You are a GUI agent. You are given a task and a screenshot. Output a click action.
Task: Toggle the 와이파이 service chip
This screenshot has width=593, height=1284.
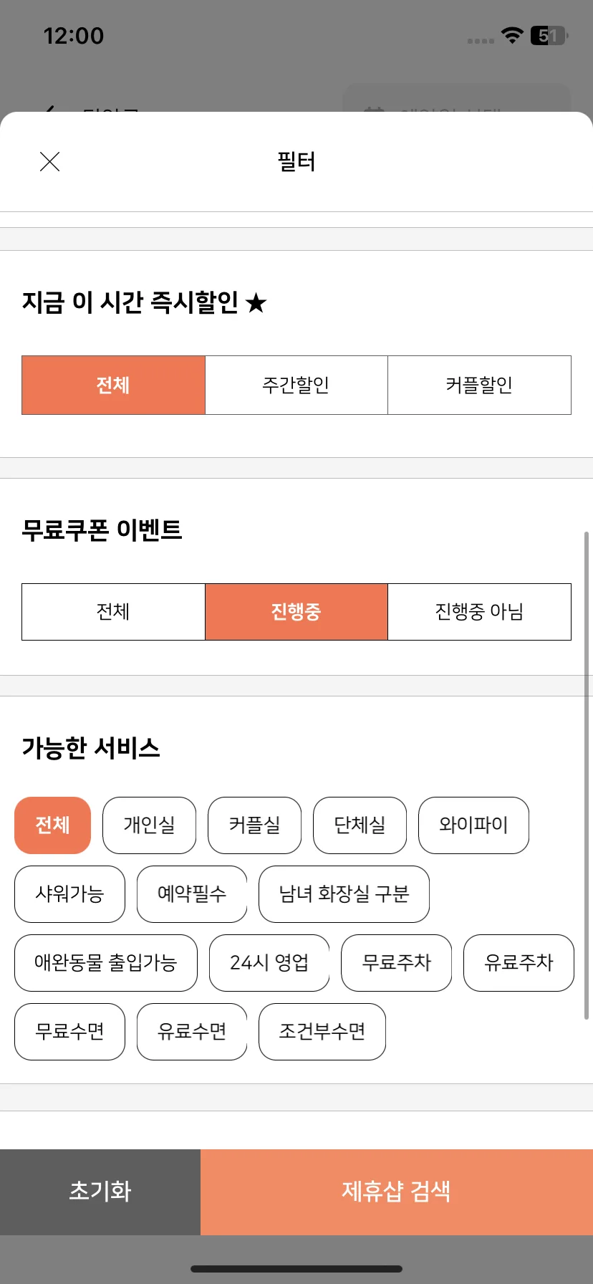(x=473, y=825)
